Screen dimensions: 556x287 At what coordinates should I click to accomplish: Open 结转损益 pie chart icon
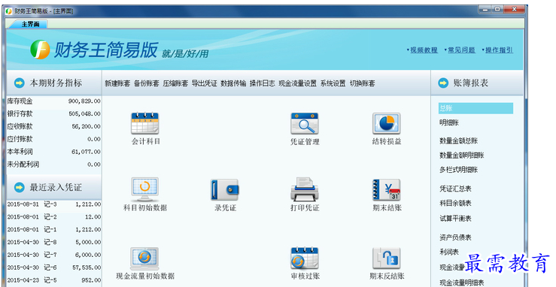click(387, 123)
